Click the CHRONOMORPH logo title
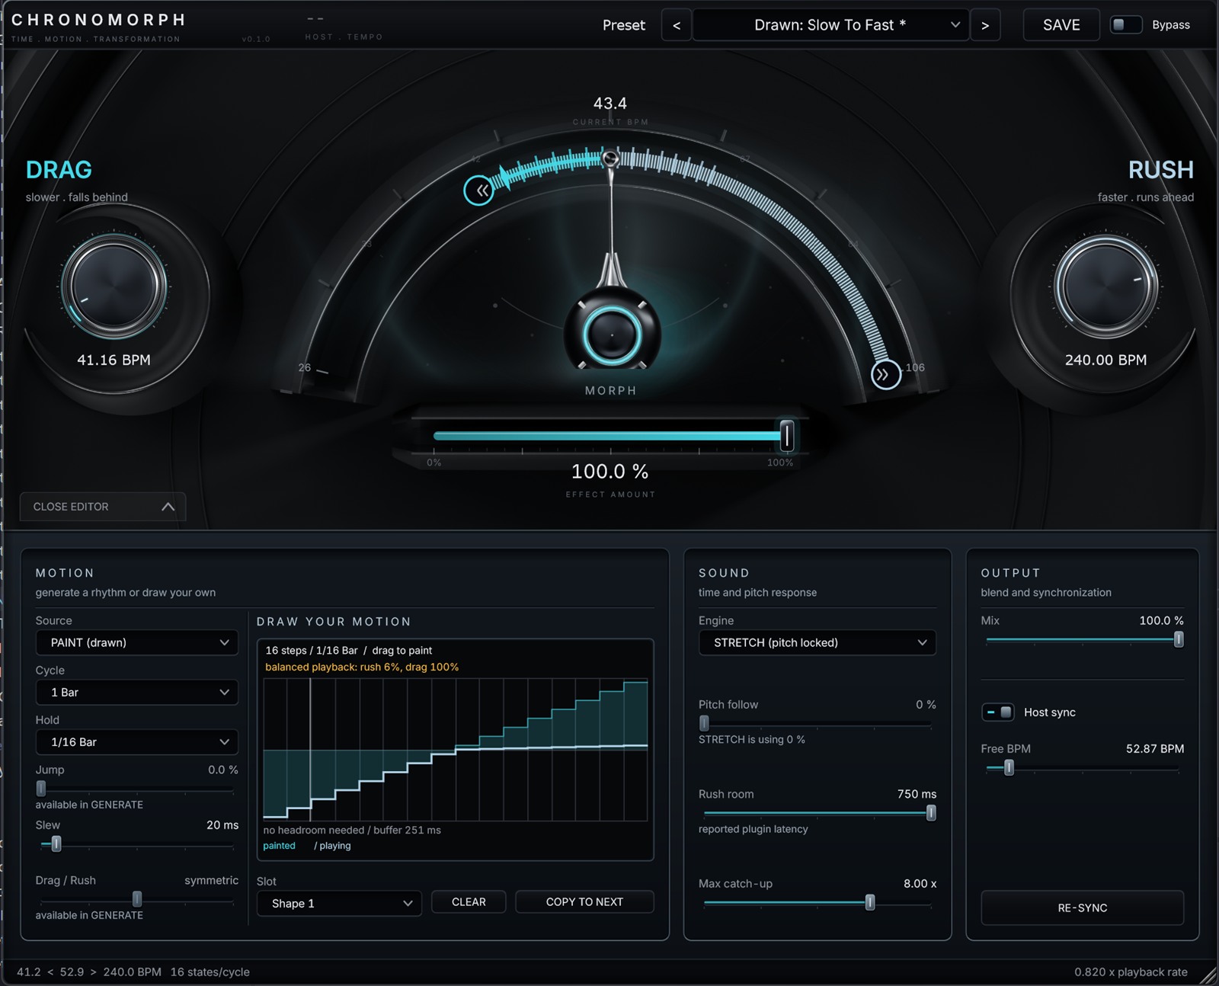The height and width of the screenshot is (986, 1219). (x=99, y=20)
